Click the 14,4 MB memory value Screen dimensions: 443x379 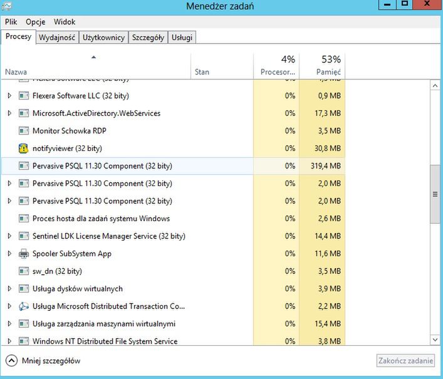(x=328, y=236)
